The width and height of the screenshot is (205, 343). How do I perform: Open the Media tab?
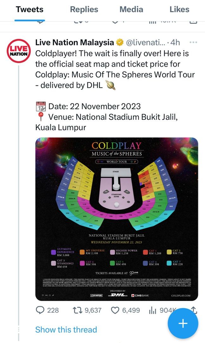click(x=131, y=10)
